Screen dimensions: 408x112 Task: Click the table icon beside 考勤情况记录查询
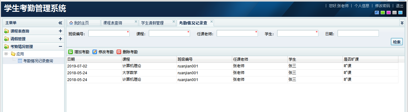(20, 61)
